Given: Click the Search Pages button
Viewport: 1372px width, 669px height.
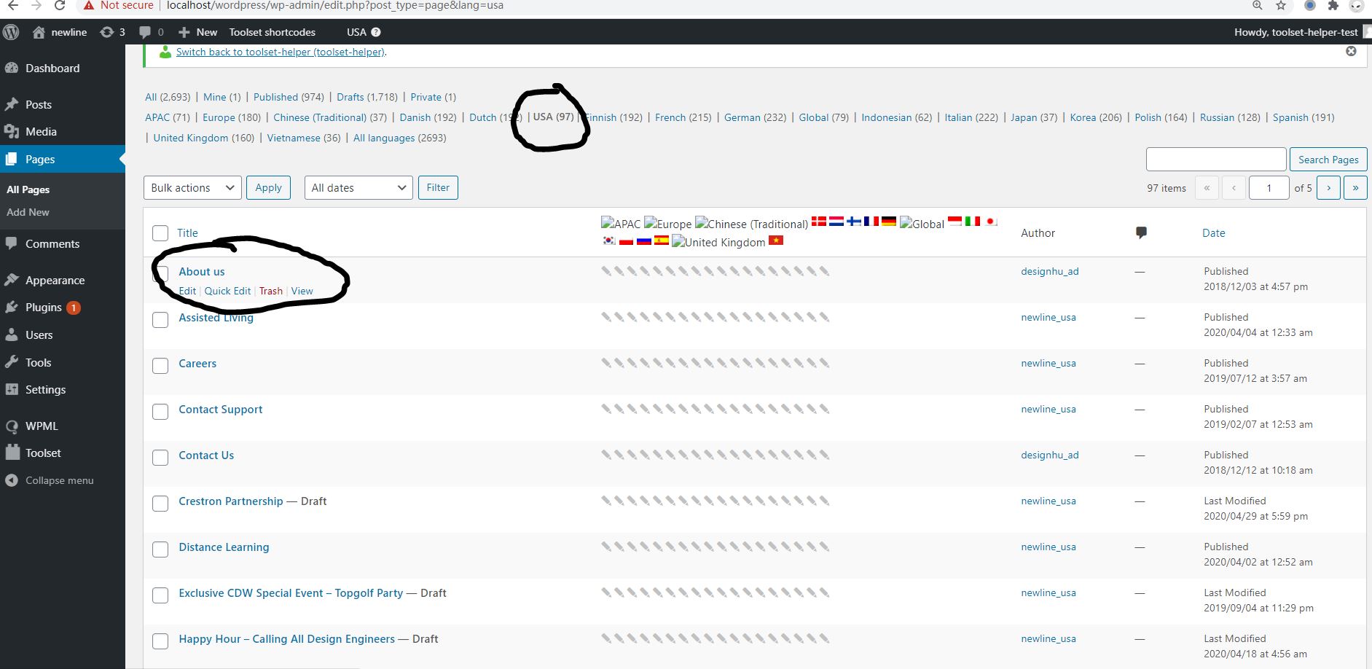Looking at the screenshot, I should (1328, 160).
